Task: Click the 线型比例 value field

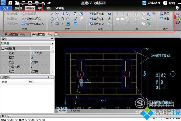Action: (40, 67)
